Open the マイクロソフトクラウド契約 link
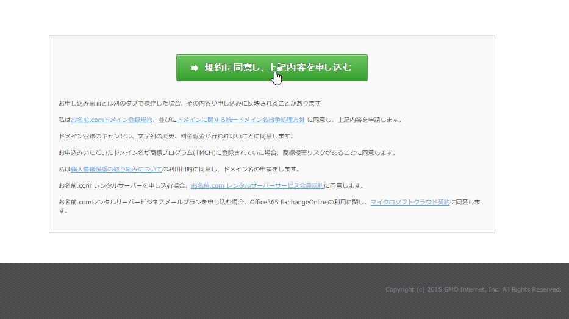Image resolution: width=569 pixels, height=319 pixels. tap(410, 202)
